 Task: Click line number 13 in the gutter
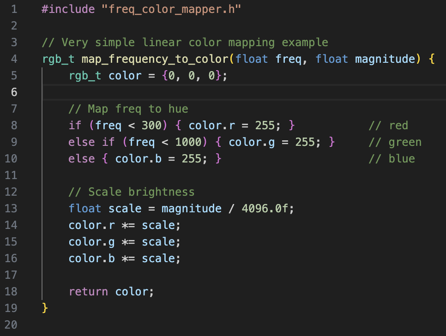(11, 209)
